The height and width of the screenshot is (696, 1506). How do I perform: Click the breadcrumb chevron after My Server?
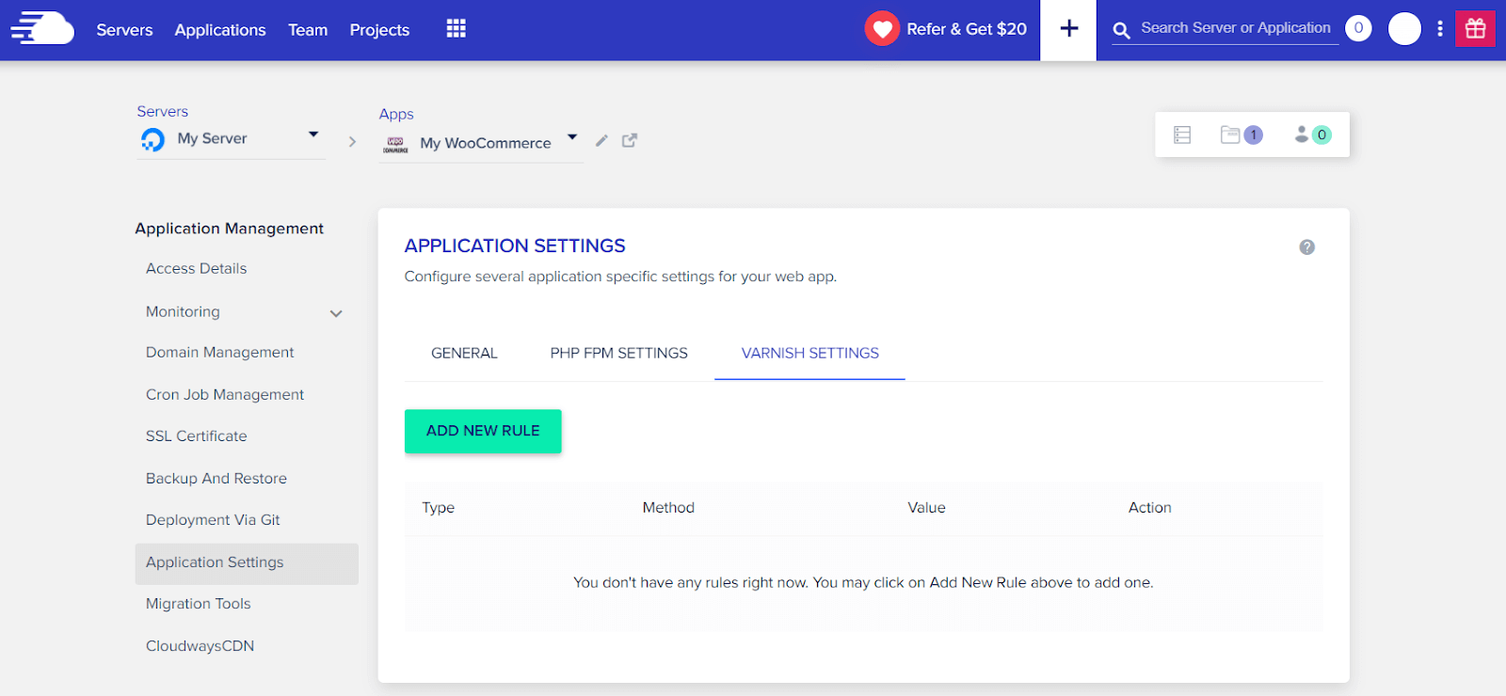pyautogui.click(x=352, y=142)
